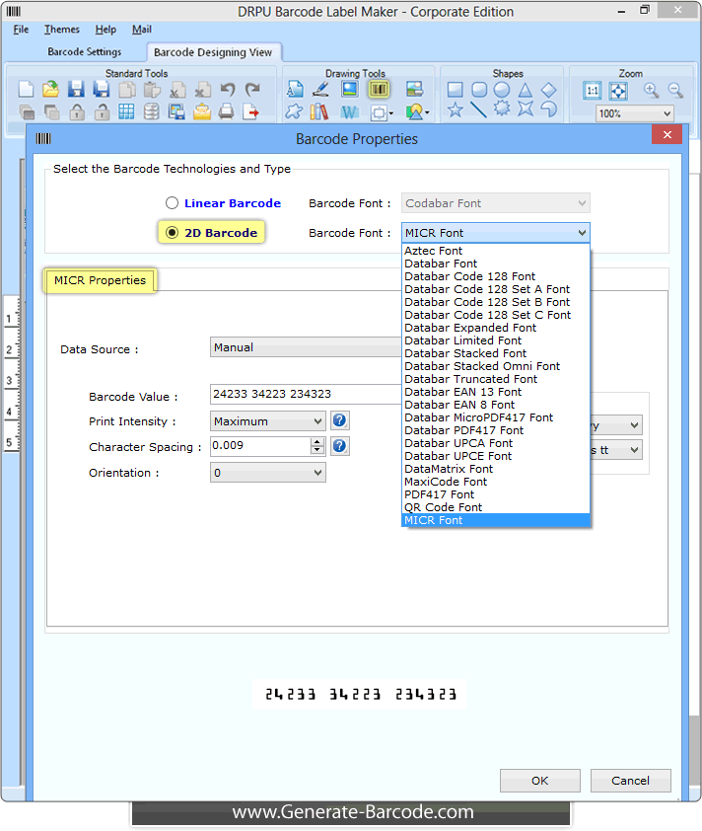The height and width of the screenshot is (831, 702).
Task: Select the Ellipse shape
Action: coord(502,90)
